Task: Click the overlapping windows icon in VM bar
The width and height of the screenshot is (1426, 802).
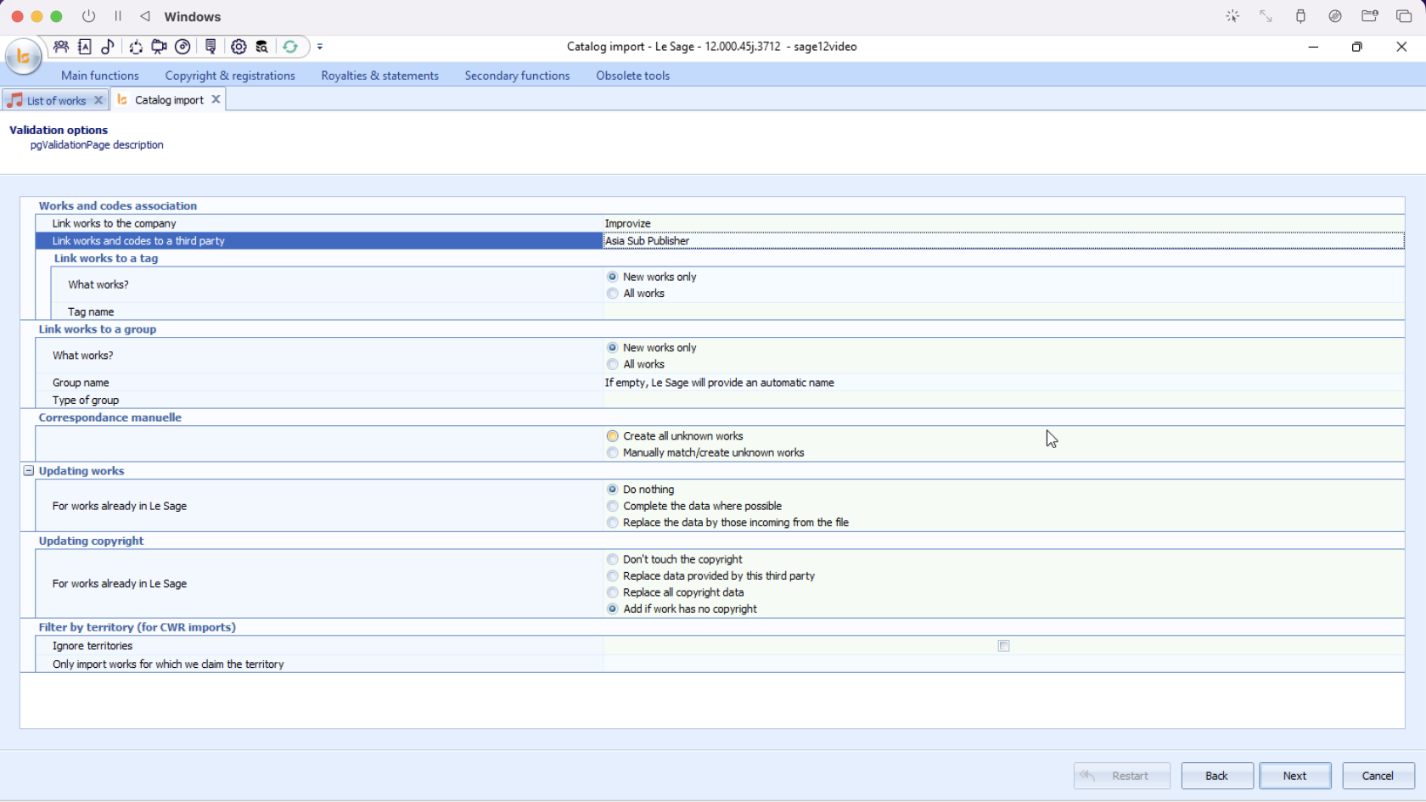Action: (1404, 16)
